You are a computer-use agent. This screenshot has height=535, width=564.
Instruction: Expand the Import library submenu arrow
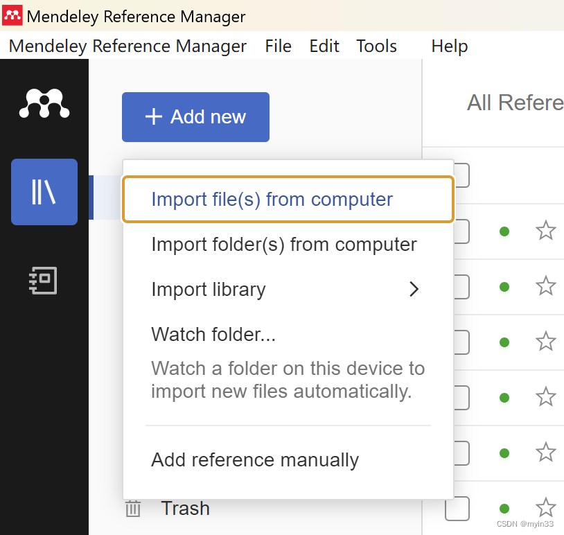tap(414, 289)
